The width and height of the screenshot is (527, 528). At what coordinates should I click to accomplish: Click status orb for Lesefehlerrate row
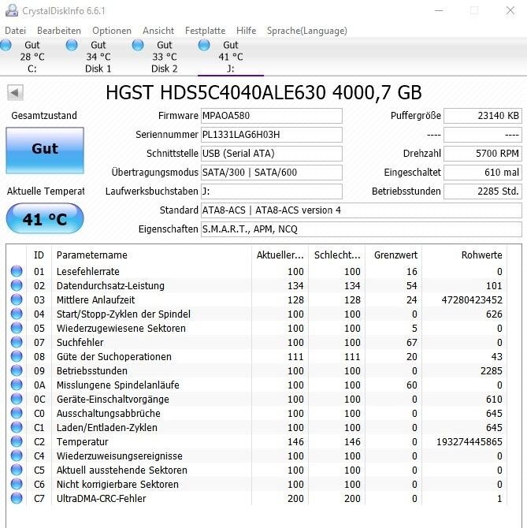click(17, 271)
